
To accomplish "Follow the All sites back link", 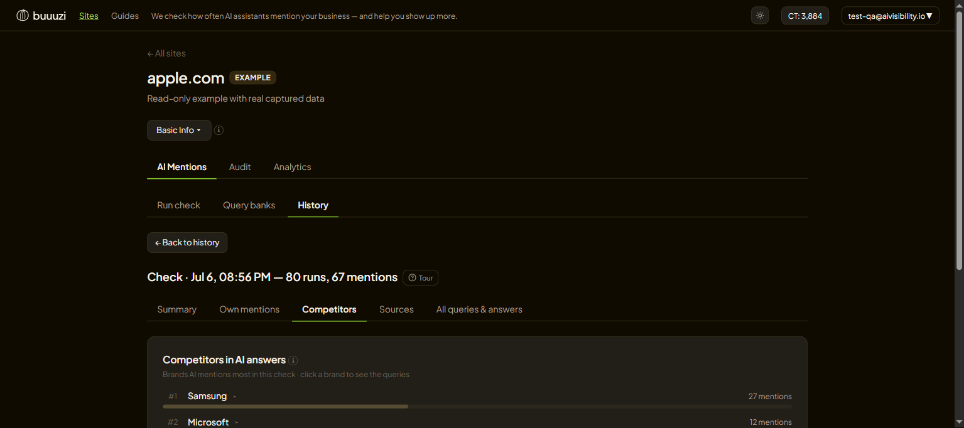I will pos(166,53).
